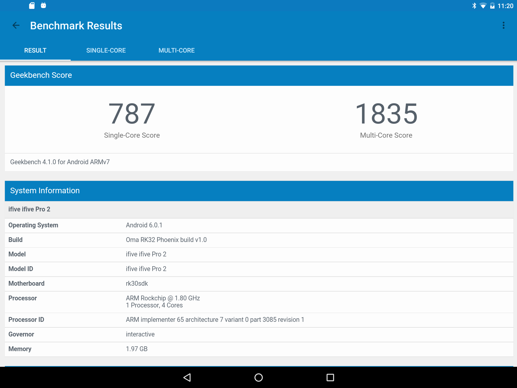Tap the Single-Core Score label
517x388 pixels.
click(x=132, y=135)
